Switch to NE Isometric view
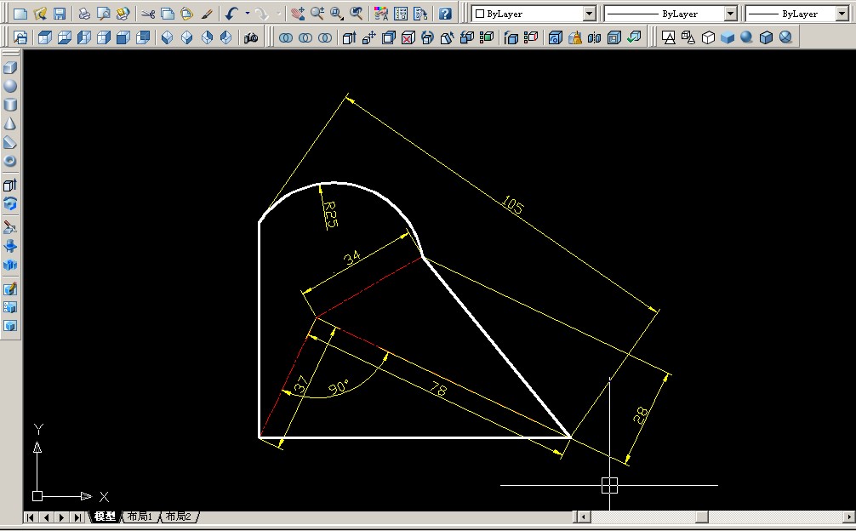This screenshot has height=531, width=856. click(x=207, y=37)
